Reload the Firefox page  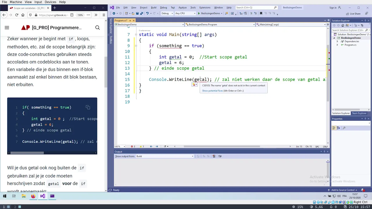pos(17,15)
